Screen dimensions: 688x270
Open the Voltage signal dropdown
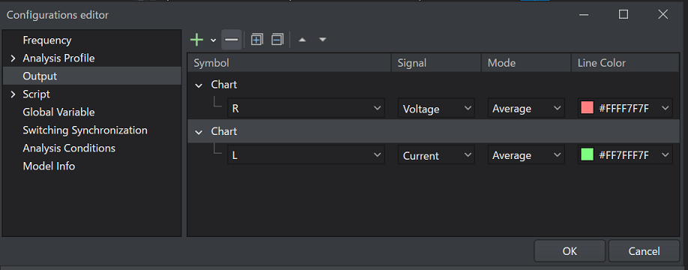[x=436, y=108]
